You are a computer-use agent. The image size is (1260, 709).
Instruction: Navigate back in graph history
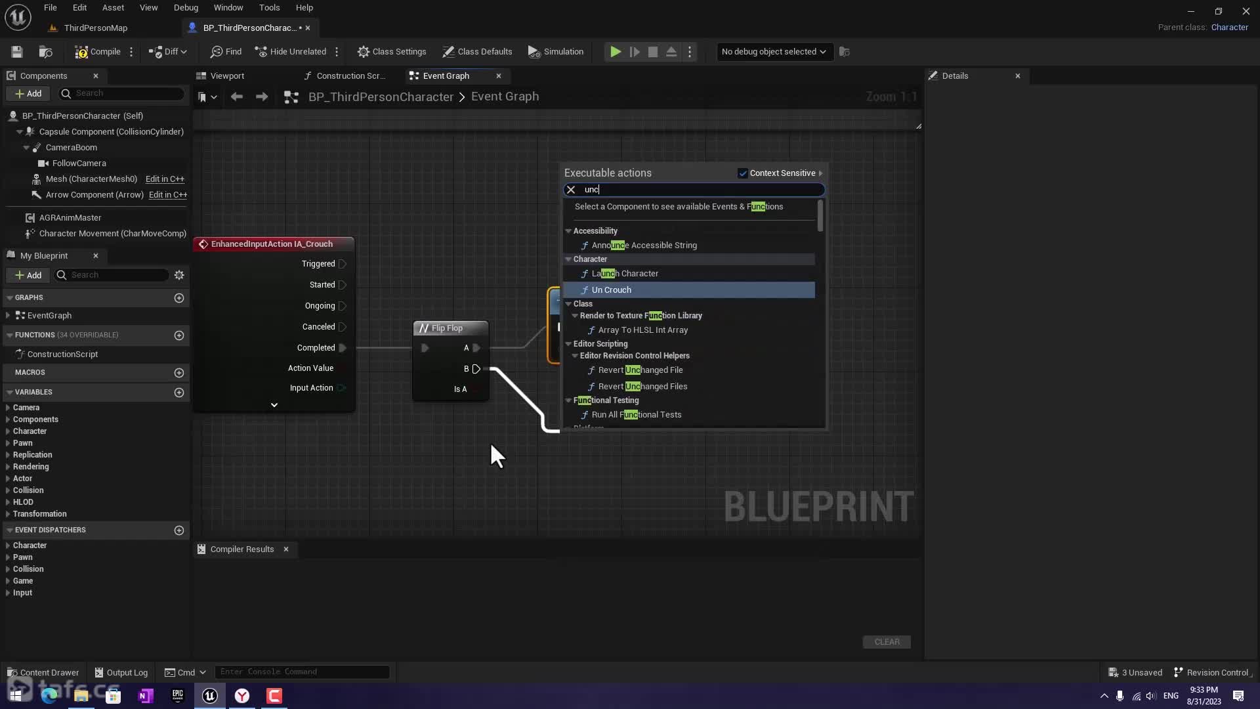pos(237,97)
